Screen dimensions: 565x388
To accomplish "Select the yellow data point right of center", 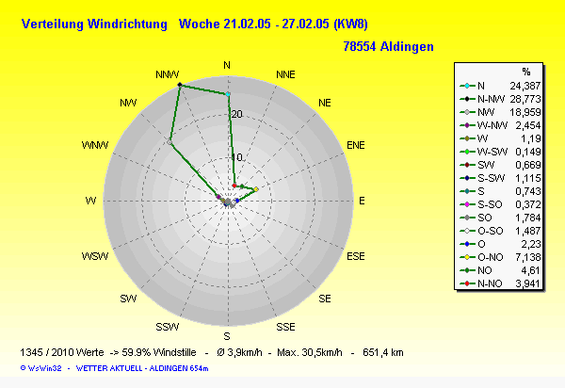I will 256,190.
